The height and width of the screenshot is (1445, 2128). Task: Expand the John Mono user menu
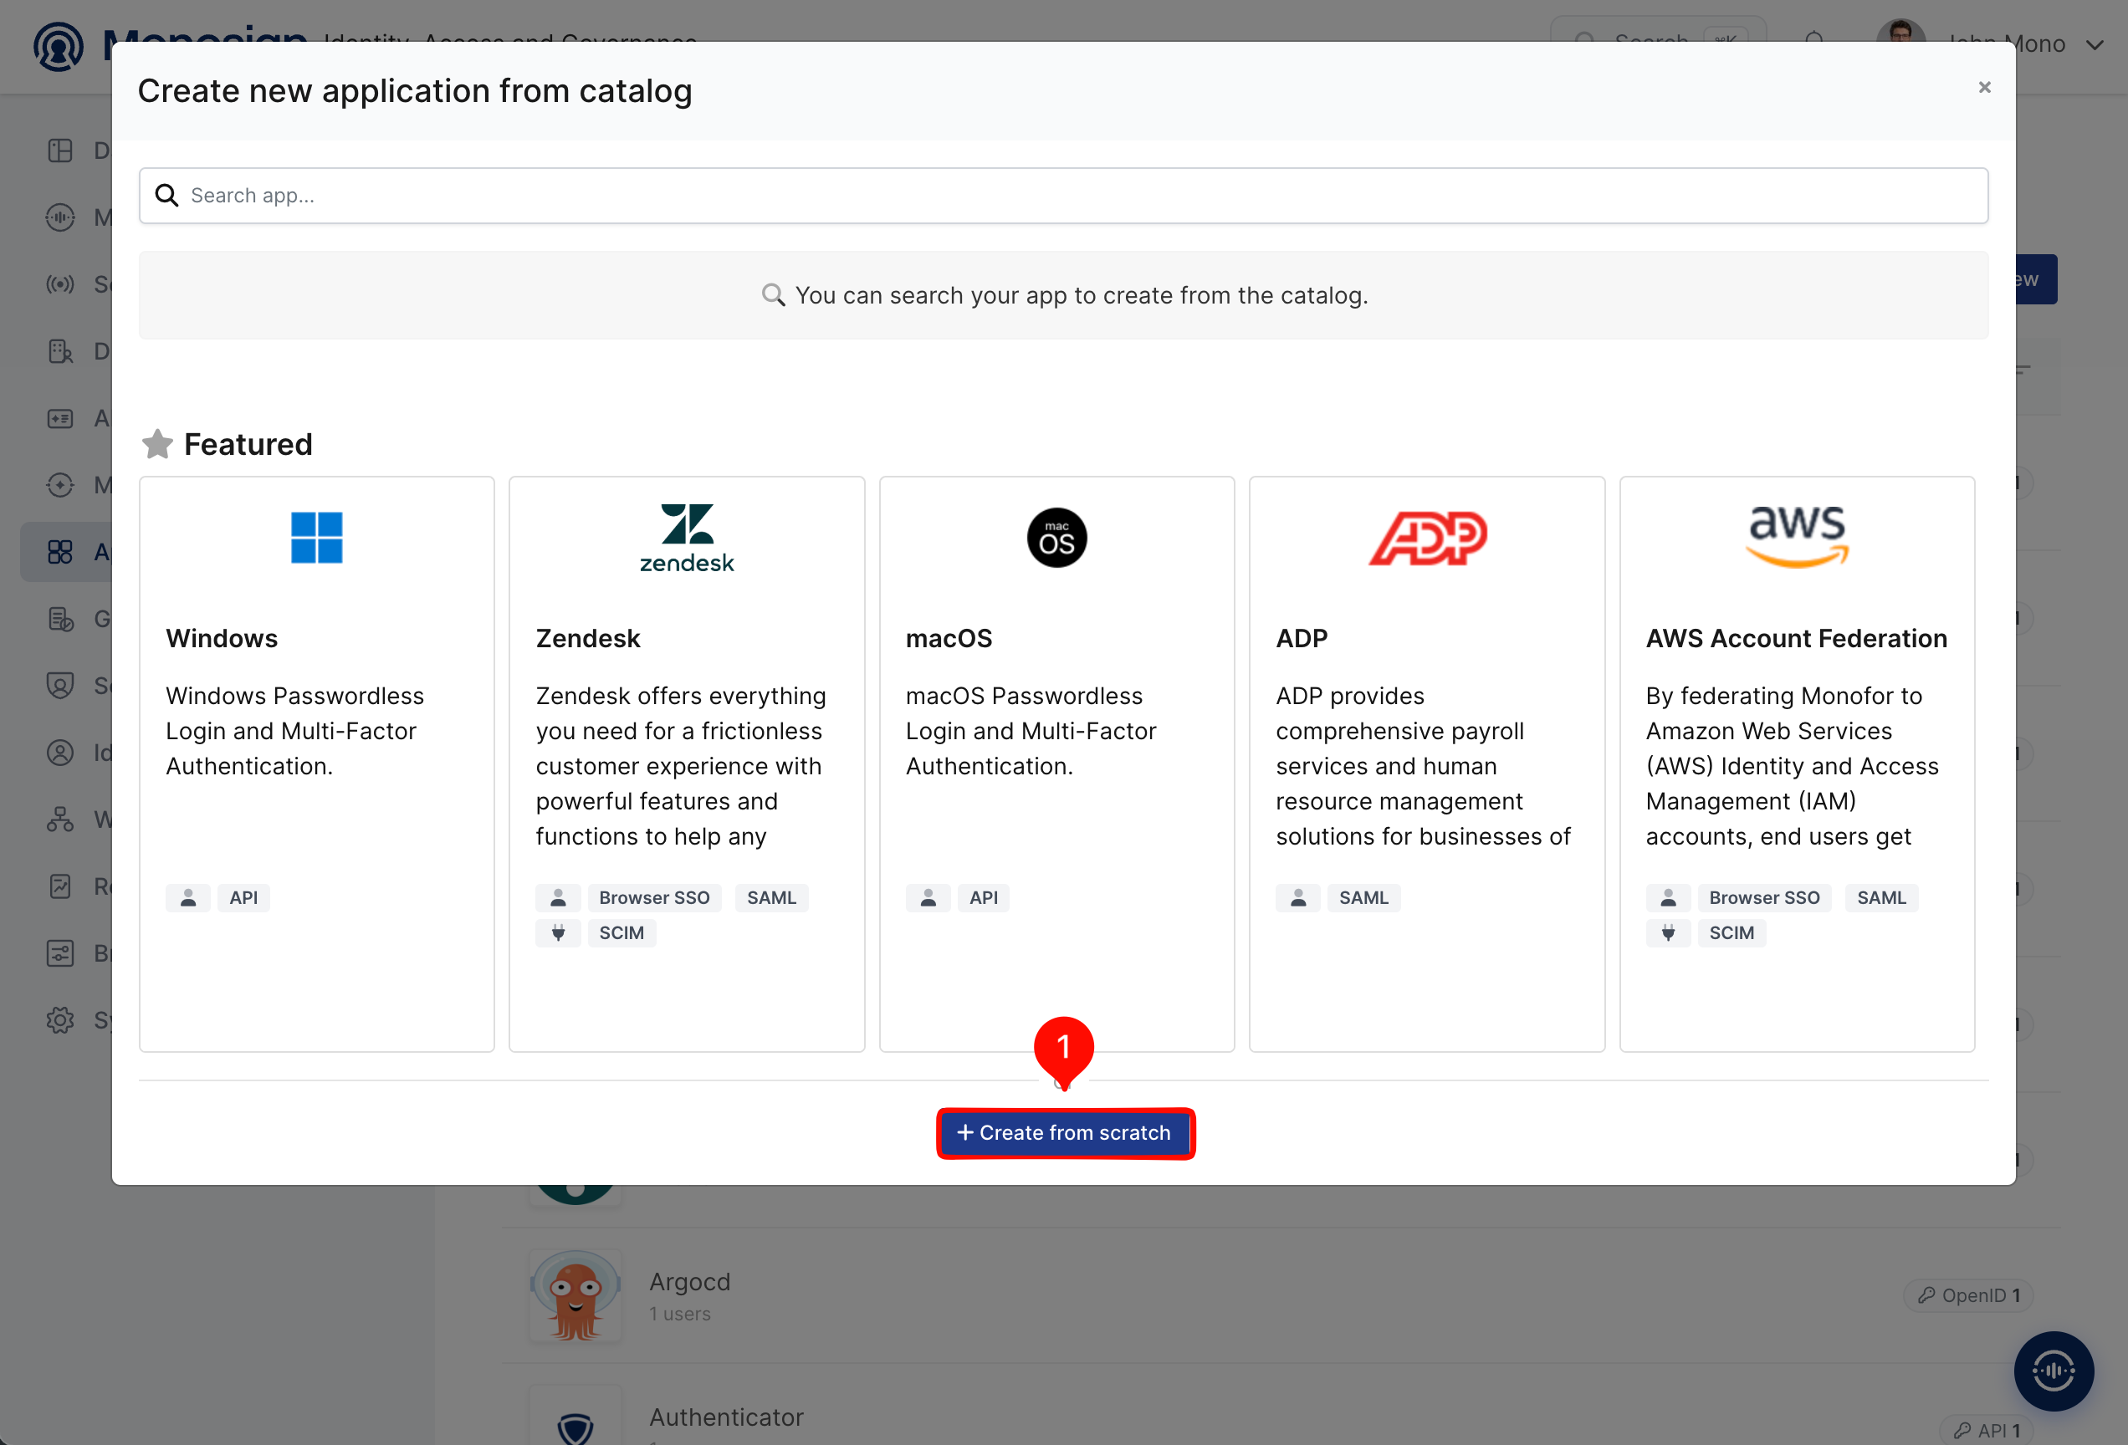coord(2094,45)
